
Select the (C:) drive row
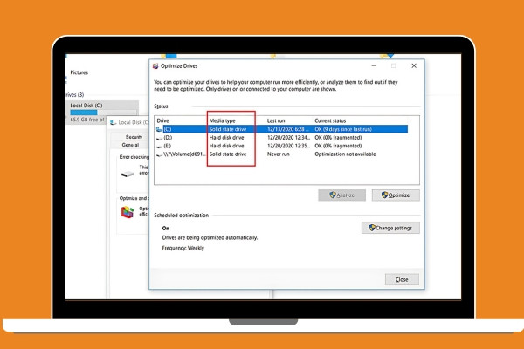click(x=282, y=129)
